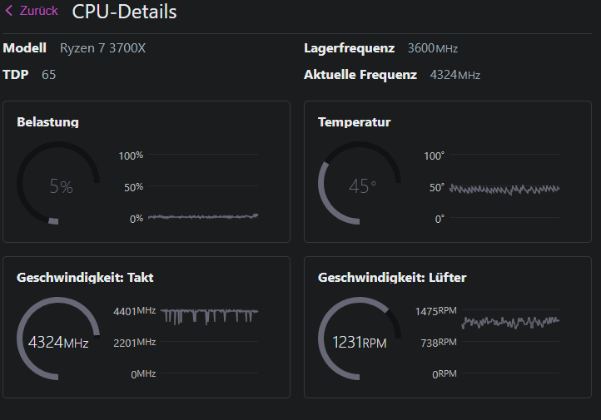This screenshot has width=601, height=420.
Task: Click the Zurück back arrow icon
Action: (x=9, y=11)
